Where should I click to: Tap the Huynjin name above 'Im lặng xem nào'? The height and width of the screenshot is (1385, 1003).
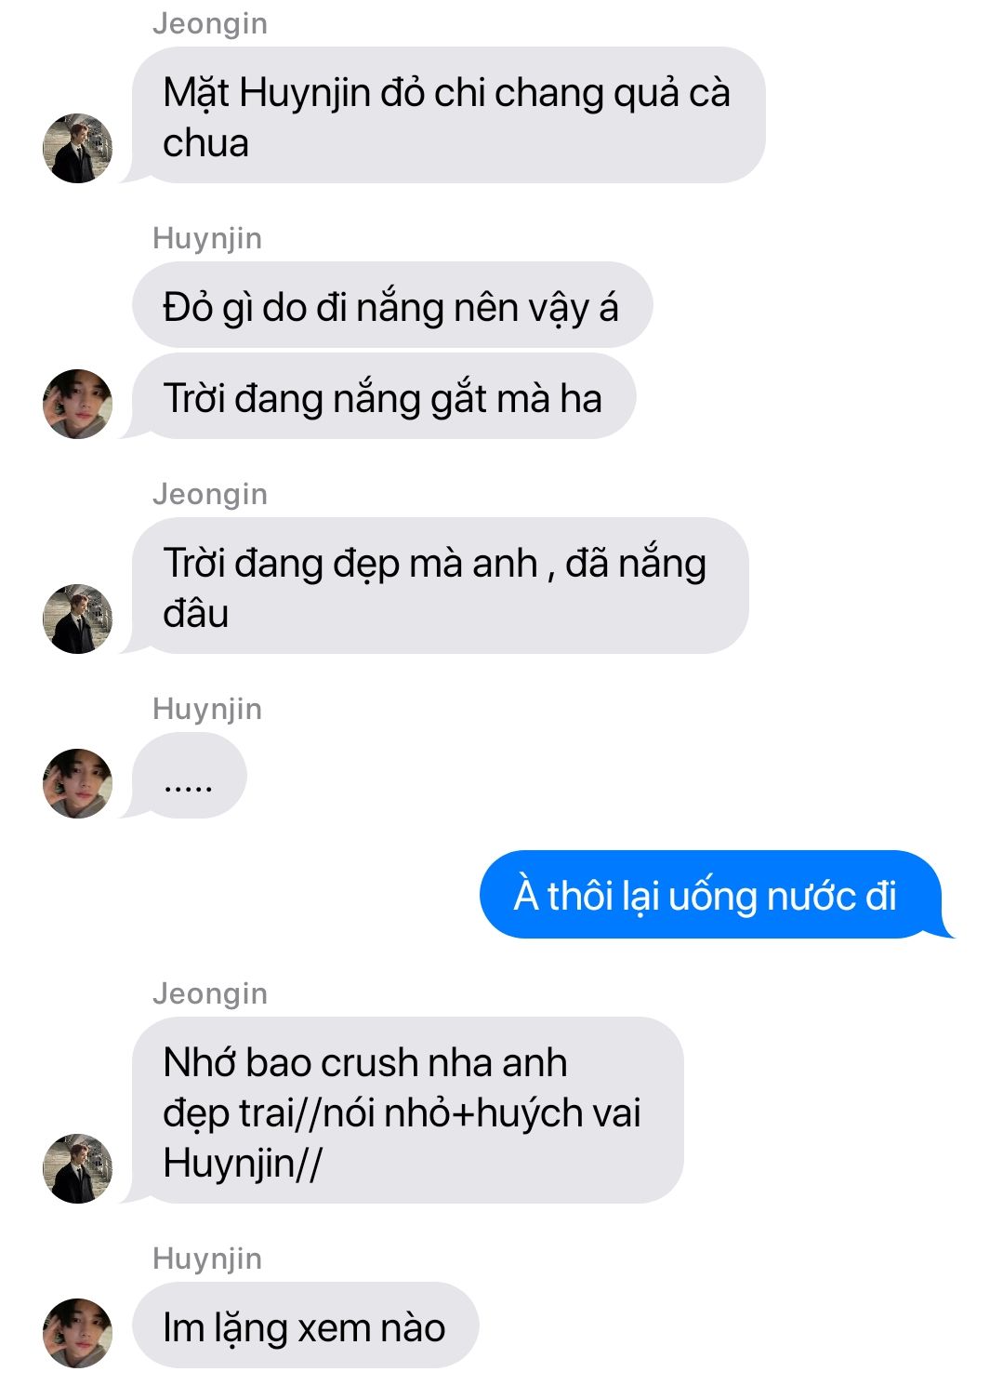coord(207,1258)
